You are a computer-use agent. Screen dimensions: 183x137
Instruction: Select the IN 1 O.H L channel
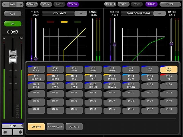tap(36, 69)
